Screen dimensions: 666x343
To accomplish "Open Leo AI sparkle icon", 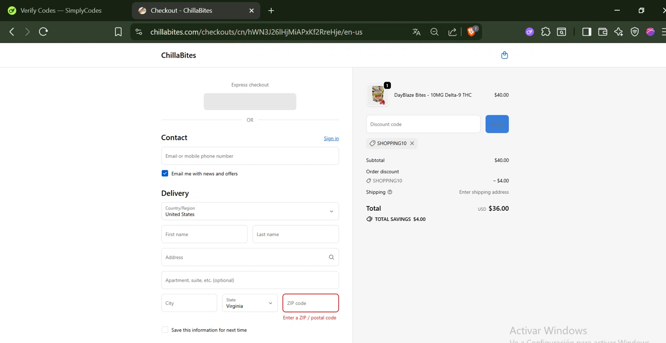I will (618, 32).
